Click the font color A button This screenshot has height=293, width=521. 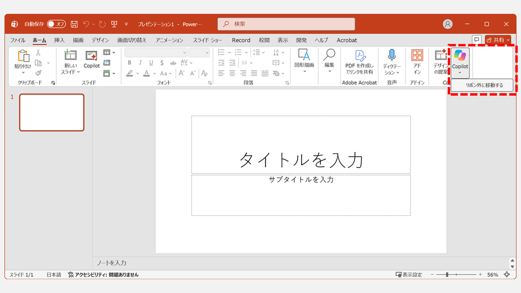146,73
